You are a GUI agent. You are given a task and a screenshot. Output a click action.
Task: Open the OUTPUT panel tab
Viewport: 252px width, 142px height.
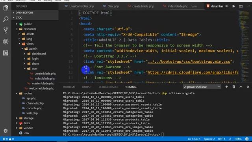tap(87, 87)
